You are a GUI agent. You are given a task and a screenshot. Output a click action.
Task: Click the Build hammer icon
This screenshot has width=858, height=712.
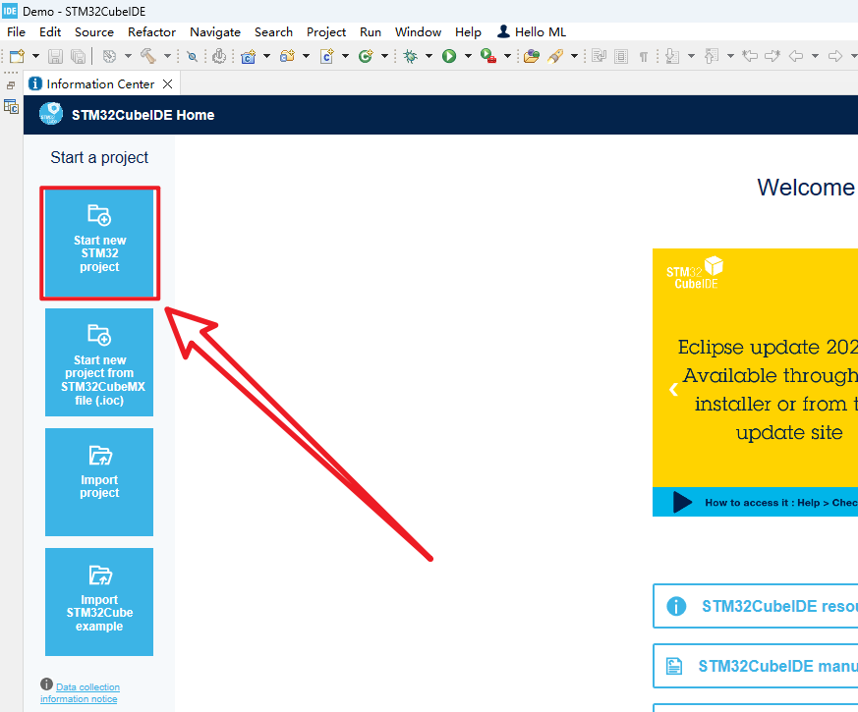point(148,56)
